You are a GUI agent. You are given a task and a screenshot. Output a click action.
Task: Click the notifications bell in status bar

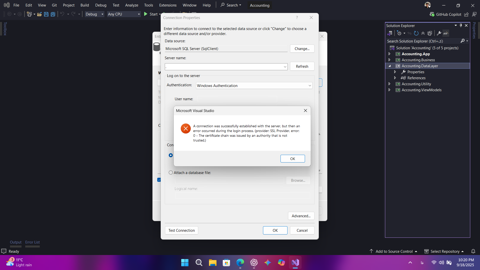point(473,251)
